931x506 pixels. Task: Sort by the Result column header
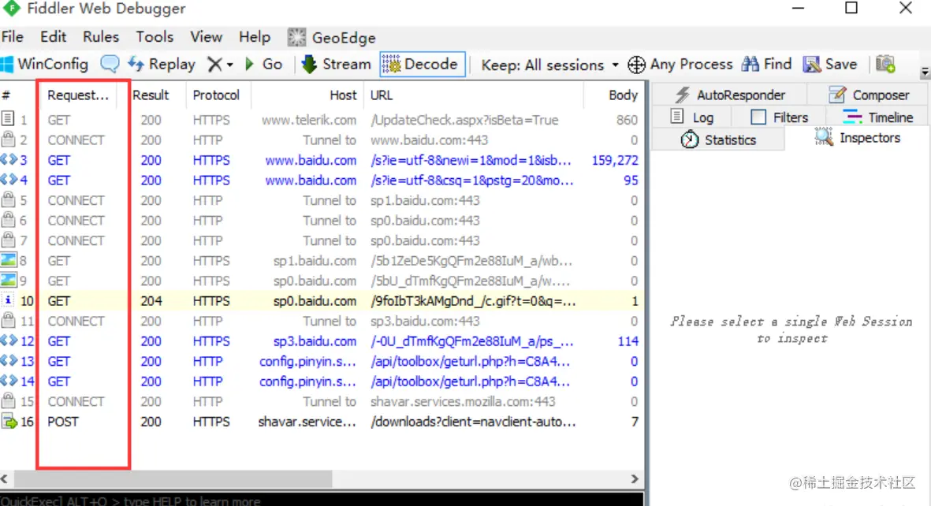[x=151, y=95]
